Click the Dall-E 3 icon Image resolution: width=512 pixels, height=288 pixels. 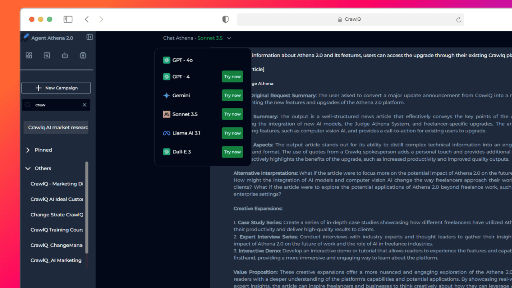(166, 152)
